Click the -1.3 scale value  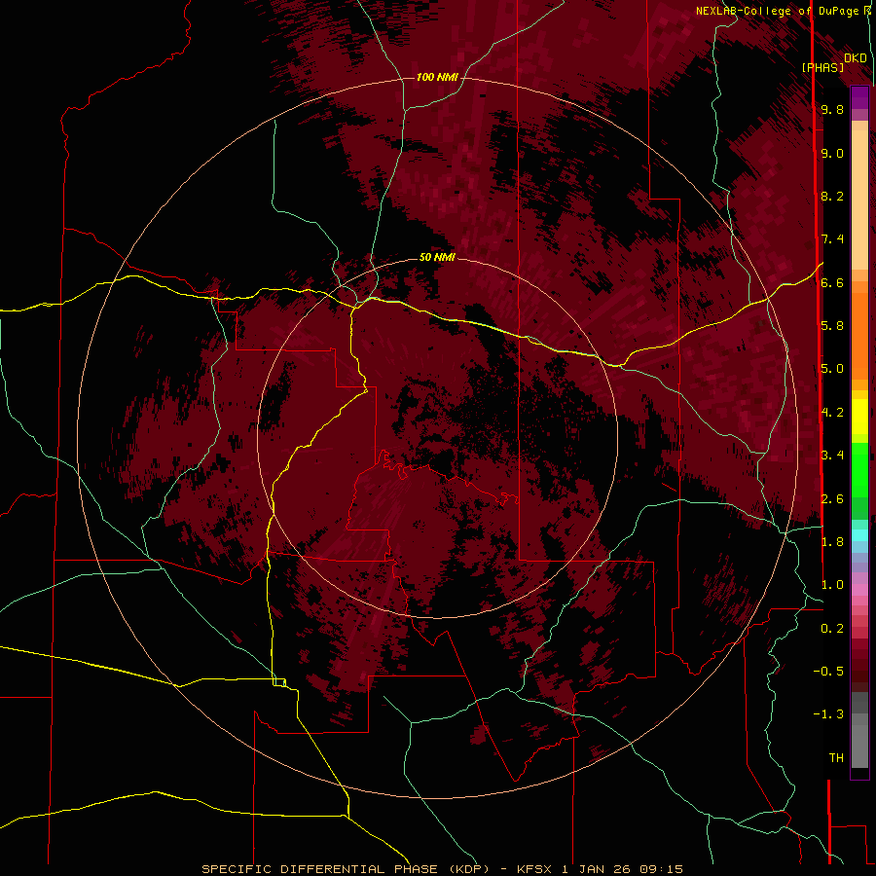click(x=828, y=714)
